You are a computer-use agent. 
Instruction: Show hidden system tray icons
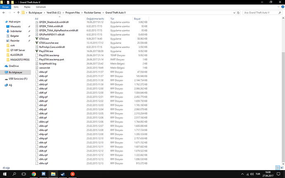(242, 174)
